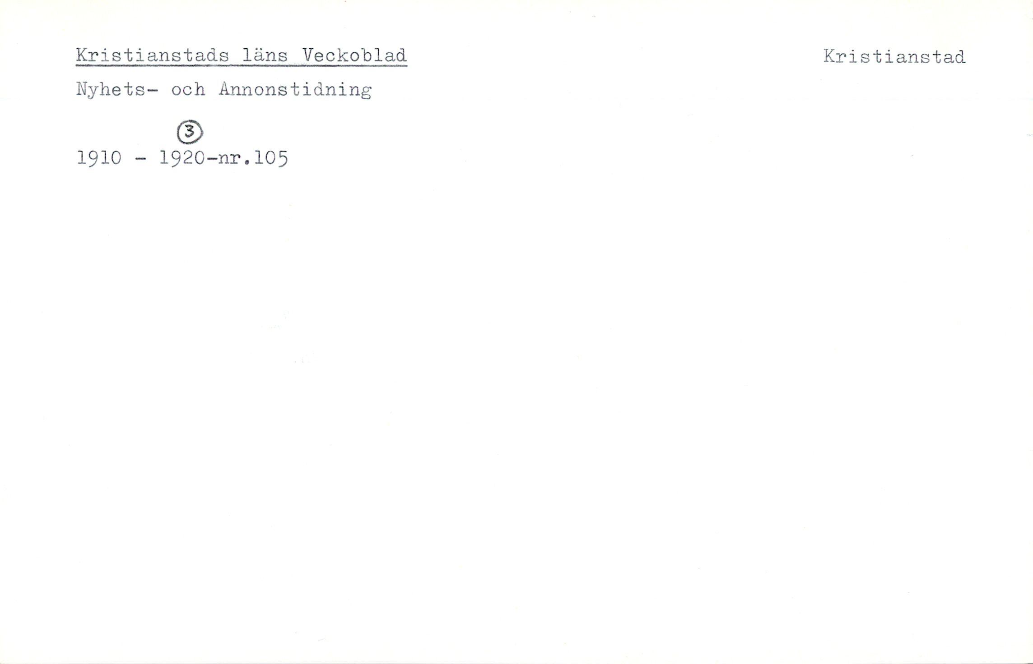This screenshot has height=664, width=1033.
Task: Click the underline beneath the title
Action: tap(242, 66)
